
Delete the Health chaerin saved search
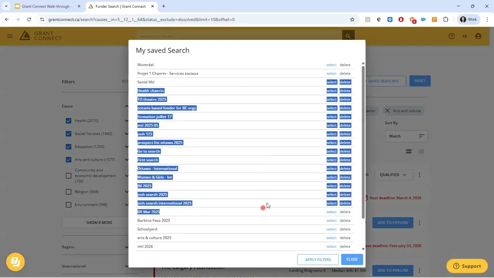point(345,91)
